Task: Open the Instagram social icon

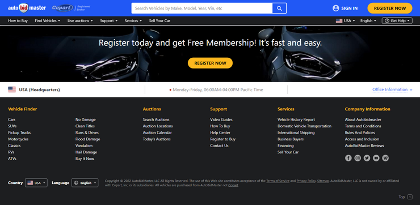Action: (x=358, y=158)
